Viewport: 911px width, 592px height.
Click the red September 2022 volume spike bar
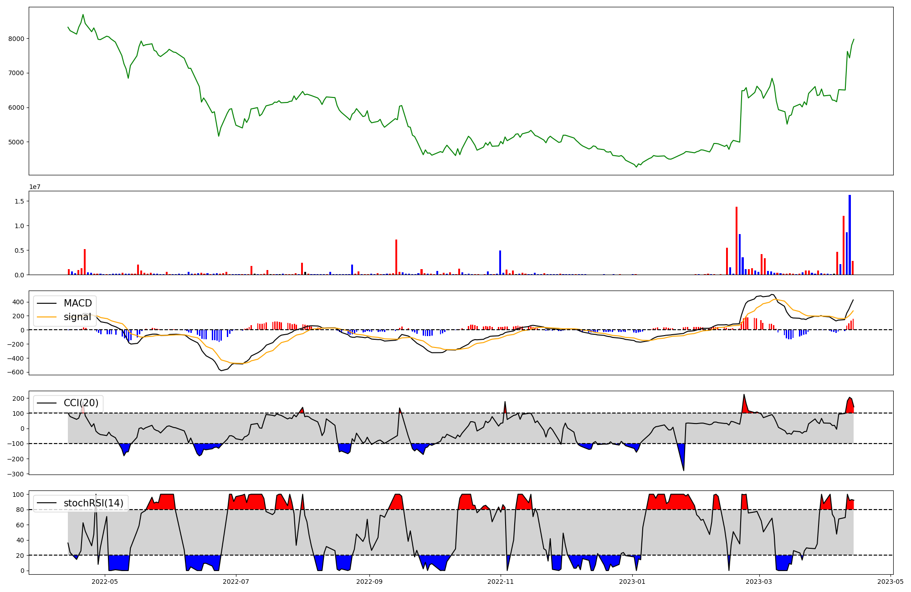pos(396,257)
